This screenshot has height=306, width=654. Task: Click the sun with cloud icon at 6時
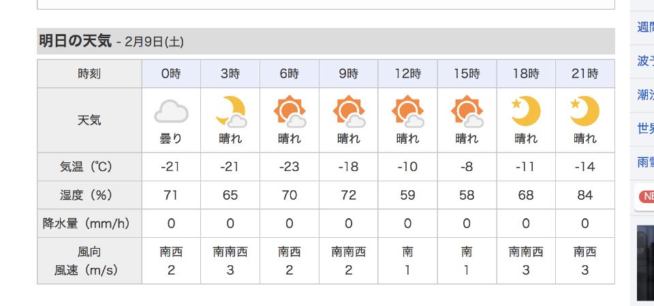click(x=290, y=112)
